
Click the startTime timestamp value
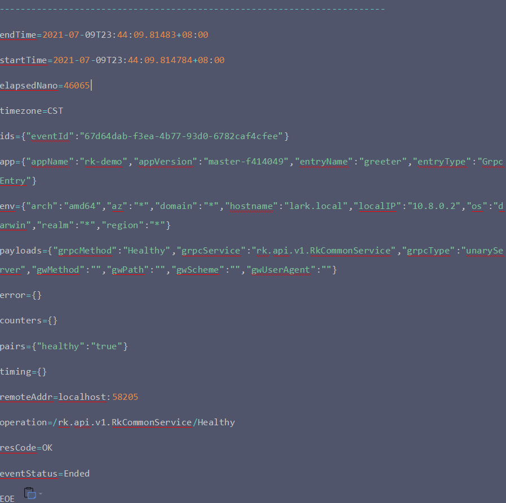pos(139,60)
